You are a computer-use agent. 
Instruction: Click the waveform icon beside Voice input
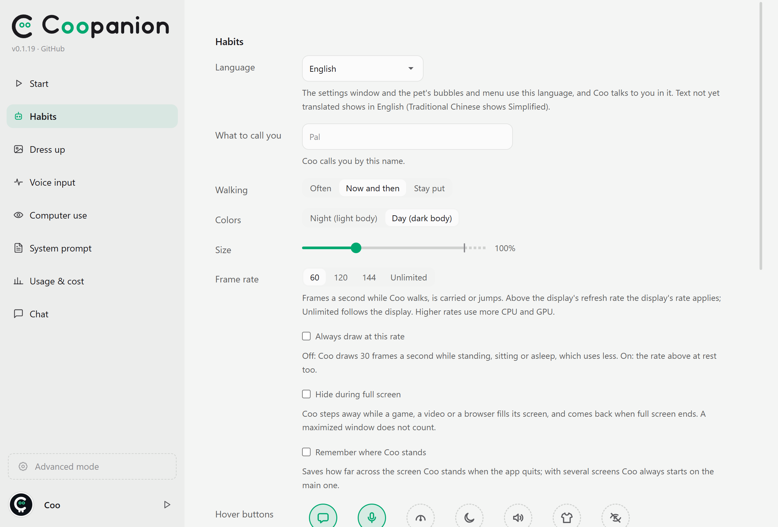click(18, 182)
